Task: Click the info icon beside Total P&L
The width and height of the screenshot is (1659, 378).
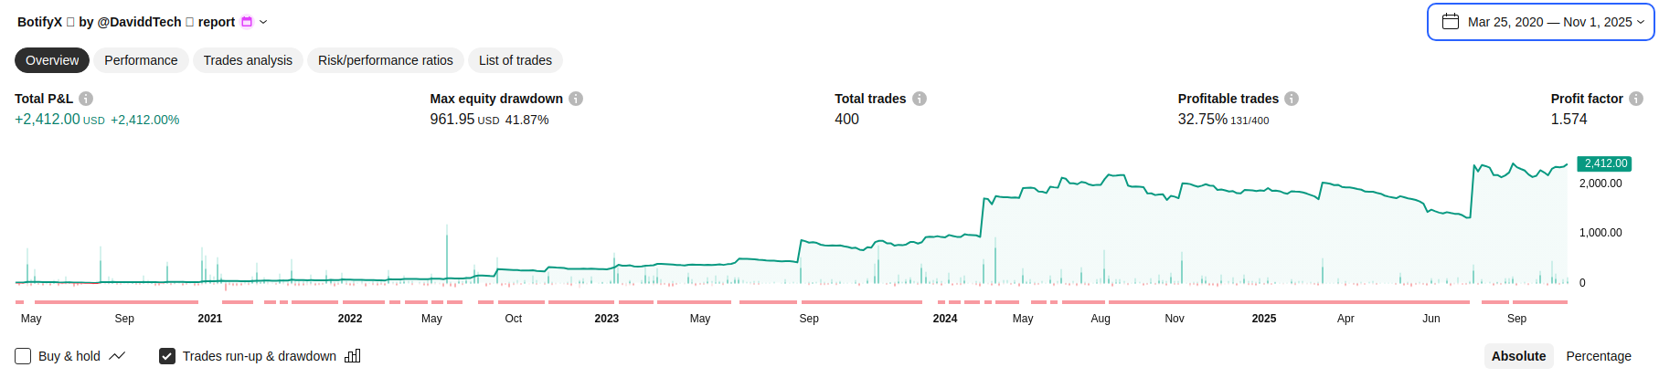Action: (x=86, y=99)
